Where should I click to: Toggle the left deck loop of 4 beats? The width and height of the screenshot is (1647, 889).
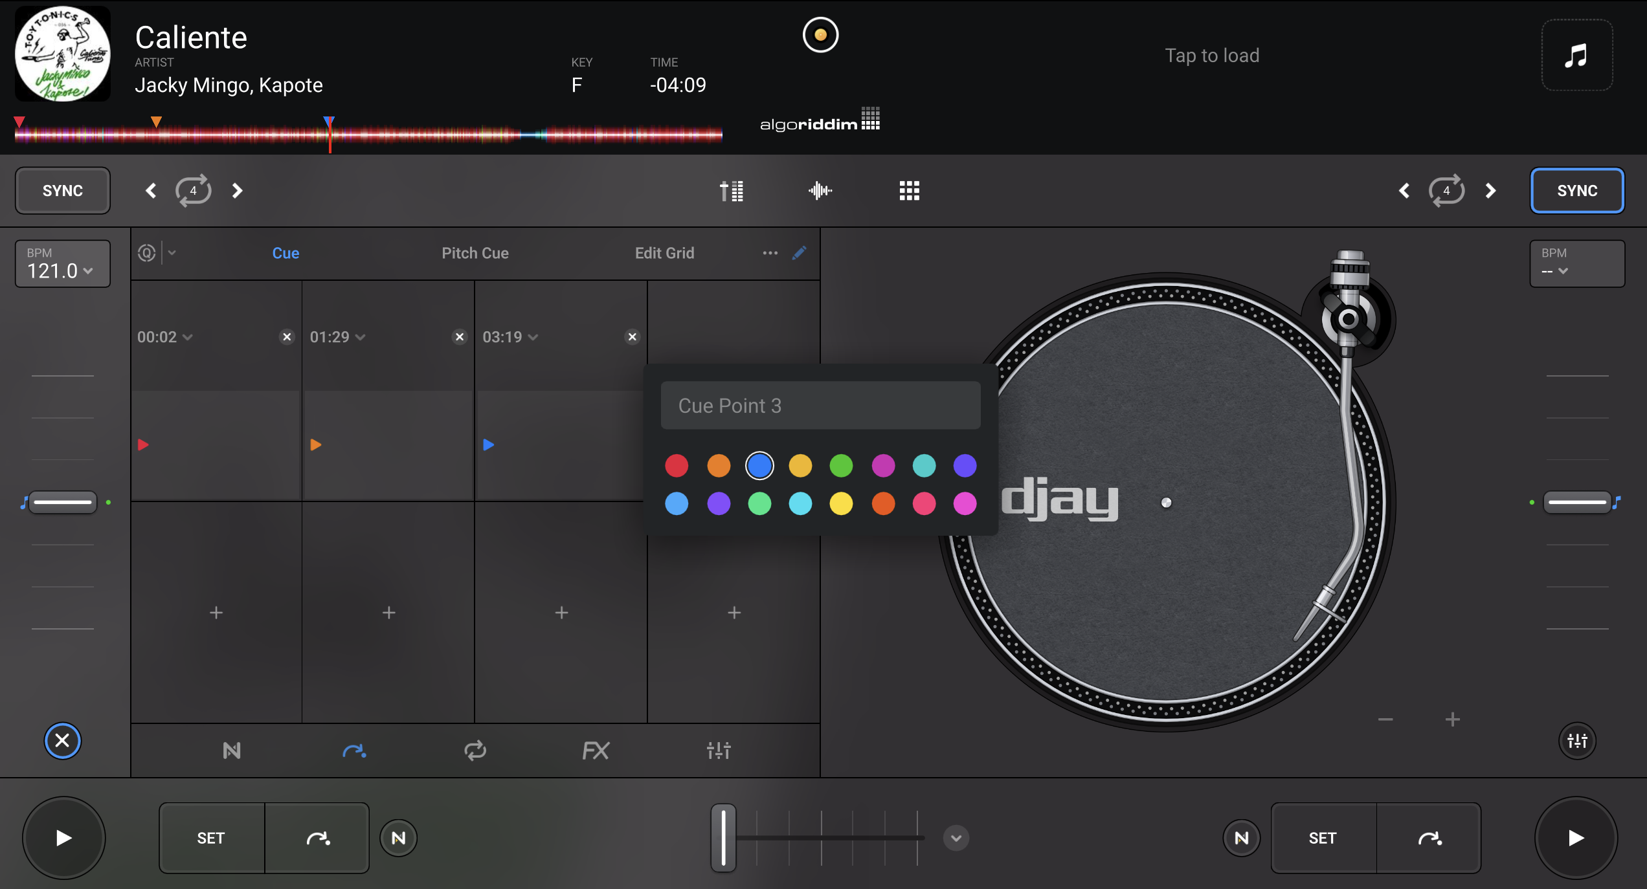point(193,190)
